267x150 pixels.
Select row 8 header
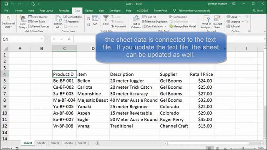[5, 100]
